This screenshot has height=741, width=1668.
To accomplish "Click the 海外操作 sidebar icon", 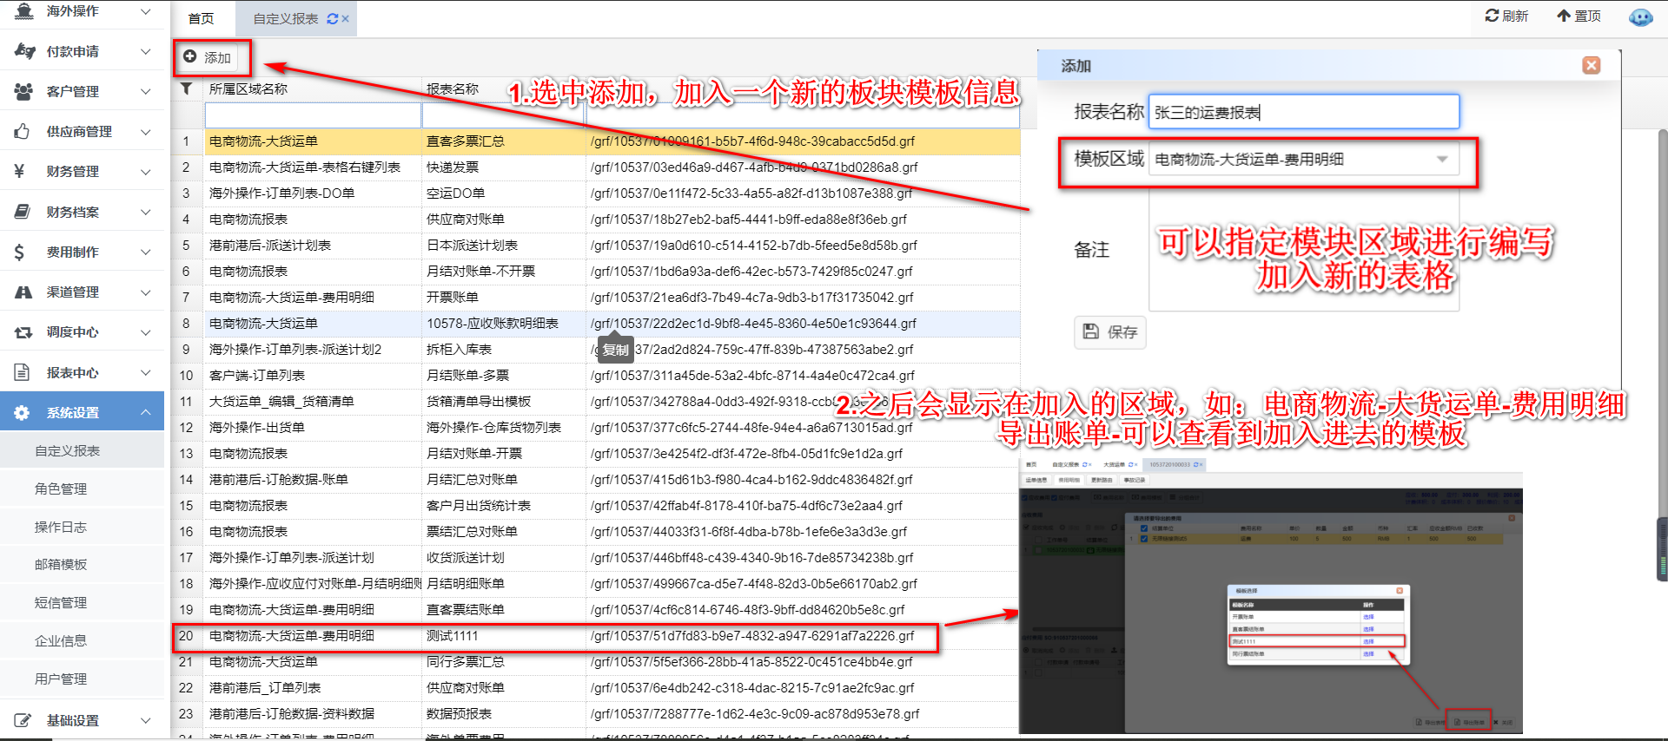I will point(24,10).
